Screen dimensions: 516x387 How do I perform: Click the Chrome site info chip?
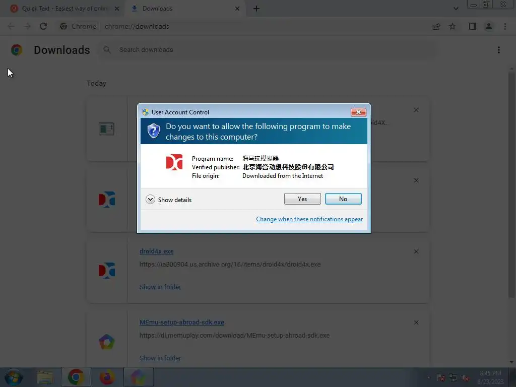78,26
